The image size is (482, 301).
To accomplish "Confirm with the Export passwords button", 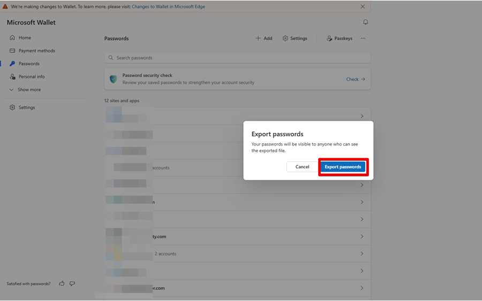I will pos(343,167).
